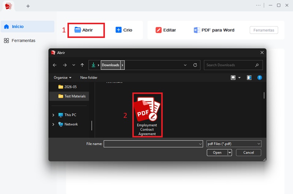Click the Open button
Image resolution: width=293 pixels, height=194 pixels.
click(217, 153)
